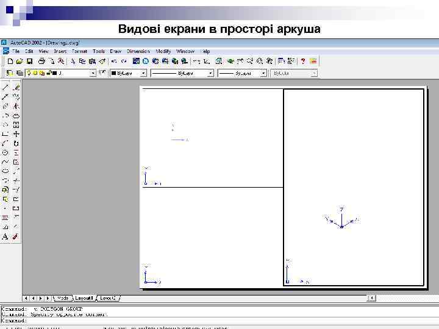The width and height of the screenshot is (439, 329).
Task: Select the Mirror modify tool
Action: 16,106
